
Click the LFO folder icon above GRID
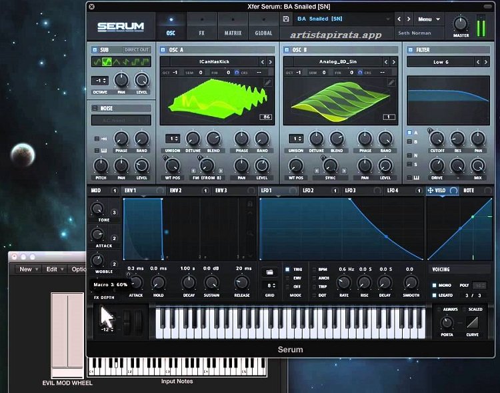tap(271, 272)
